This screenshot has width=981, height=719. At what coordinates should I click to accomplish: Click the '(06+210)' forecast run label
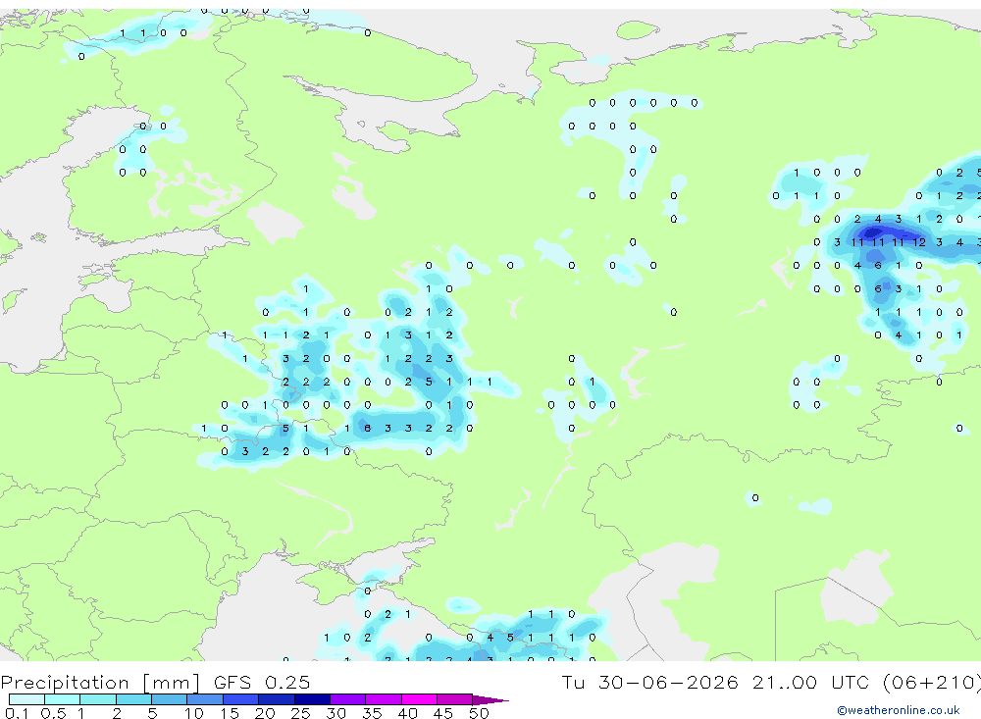click(x=931, y=683)
